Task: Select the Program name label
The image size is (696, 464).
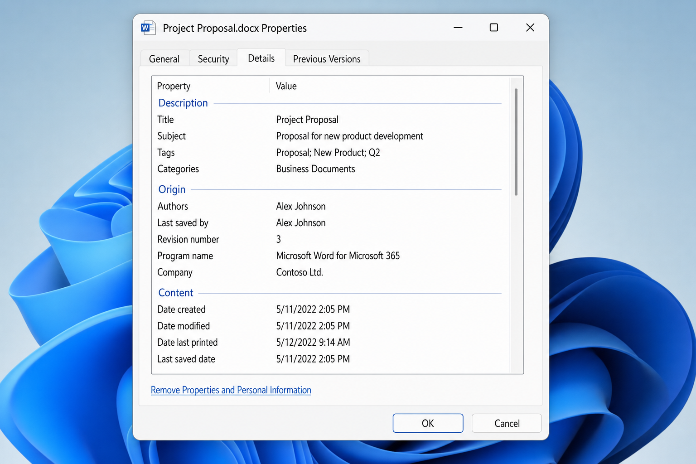Action: tap(185, 256)
